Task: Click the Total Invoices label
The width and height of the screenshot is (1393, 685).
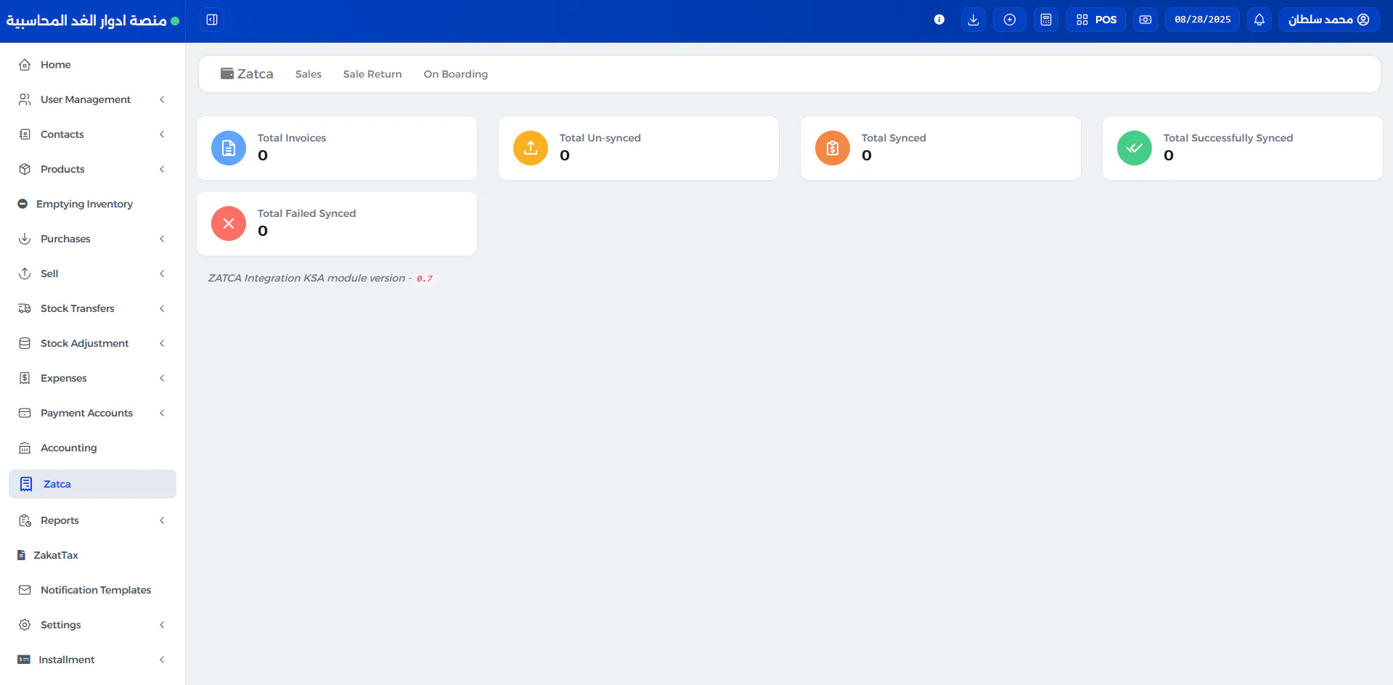Action: pyautogui.click(x=292, y=138)
